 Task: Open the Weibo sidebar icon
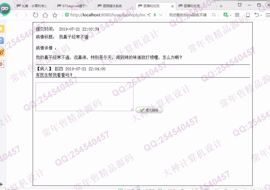click(x=2, y=53)
